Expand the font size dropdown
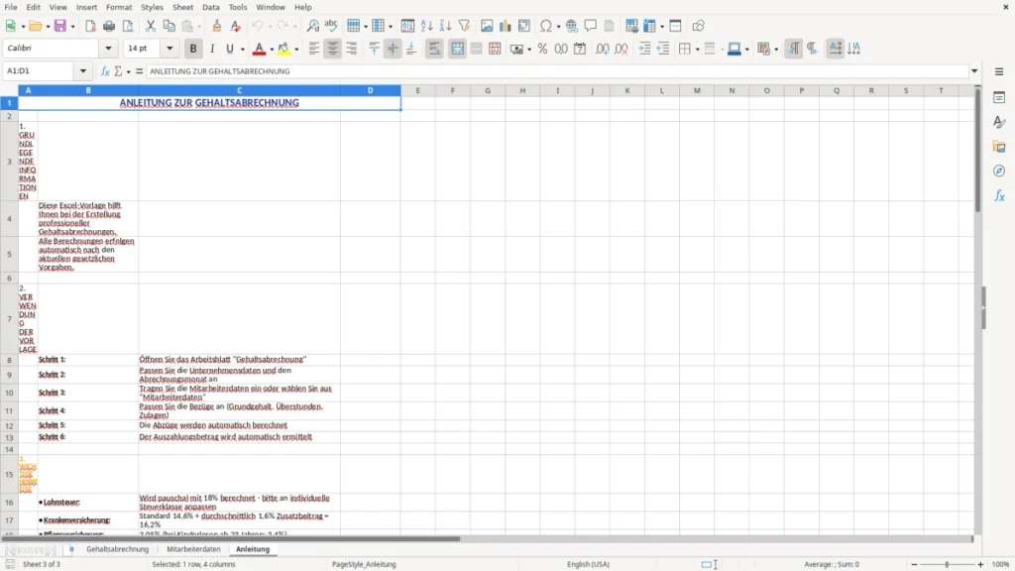1015x571 pixels. point(169,48)
